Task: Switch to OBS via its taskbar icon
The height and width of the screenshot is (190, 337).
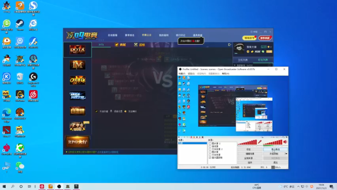Action: 59,187
